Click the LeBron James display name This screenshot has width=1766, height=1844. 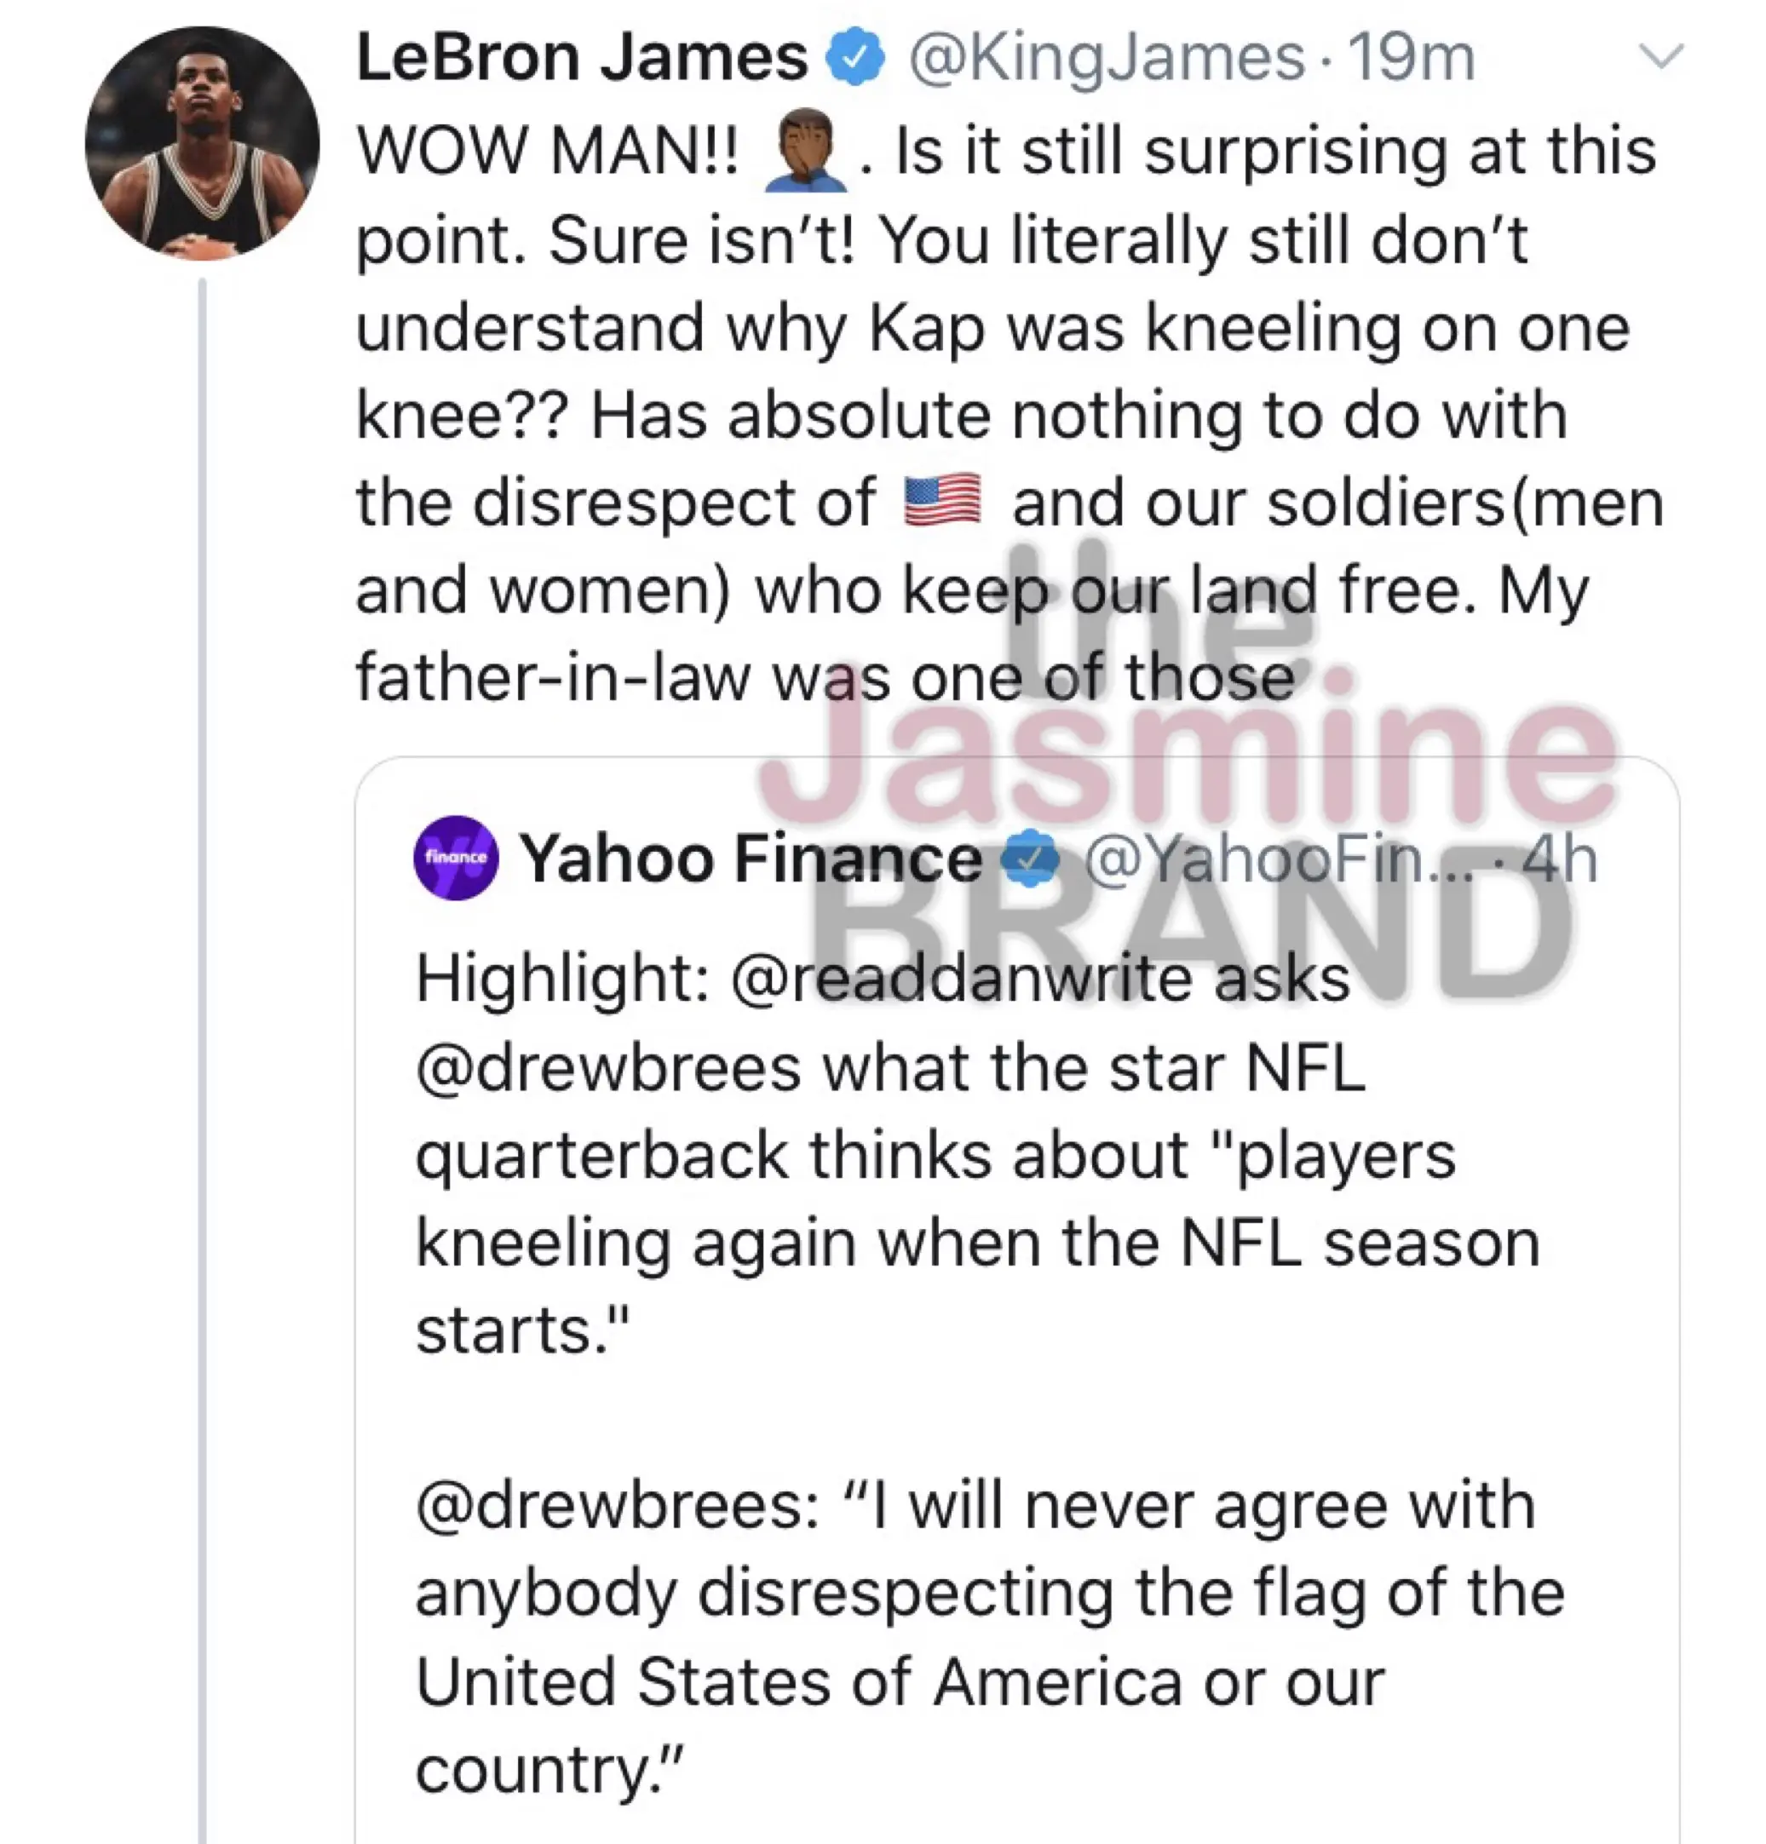(x=582, y=58)
